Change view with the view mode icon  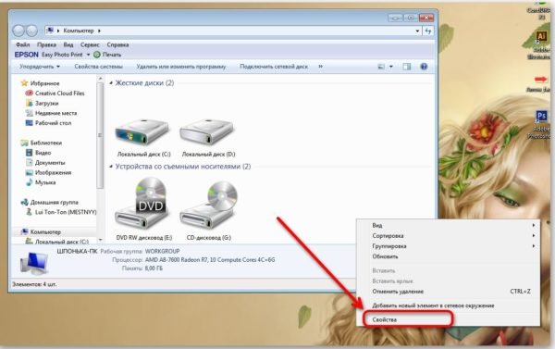(381, 67)
